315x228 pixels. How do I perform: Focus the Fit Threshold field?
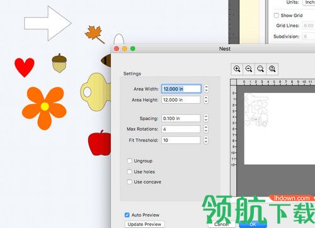coord(181,140)
